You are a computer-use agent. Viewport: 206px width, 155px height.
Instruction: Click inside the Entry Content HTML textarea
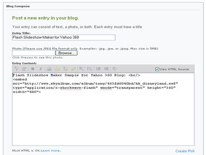[x=103, y=109]
